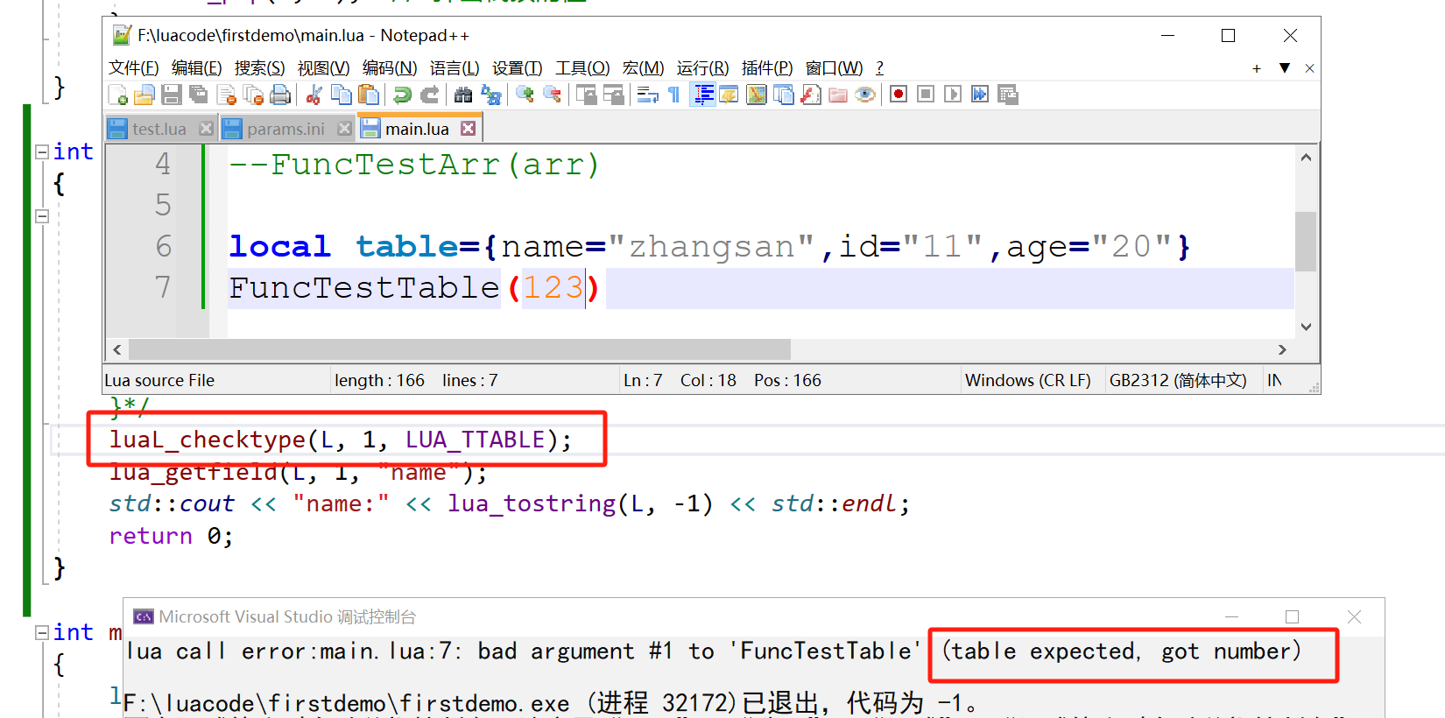Cut selection using the scissors icon
This screenshot has width=1445, height=718.
point(314,95)
